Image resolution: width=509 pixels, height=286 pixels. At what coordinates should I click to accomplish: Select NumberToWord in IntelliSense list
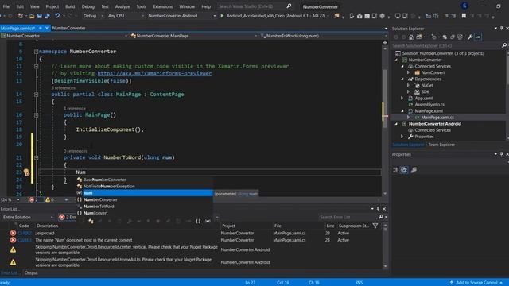click(x=145, y=207)
